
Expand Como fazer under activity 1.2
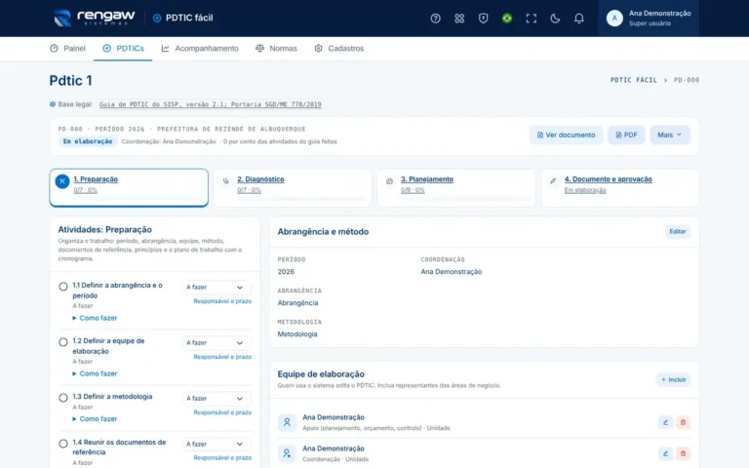tap(95, 374)
